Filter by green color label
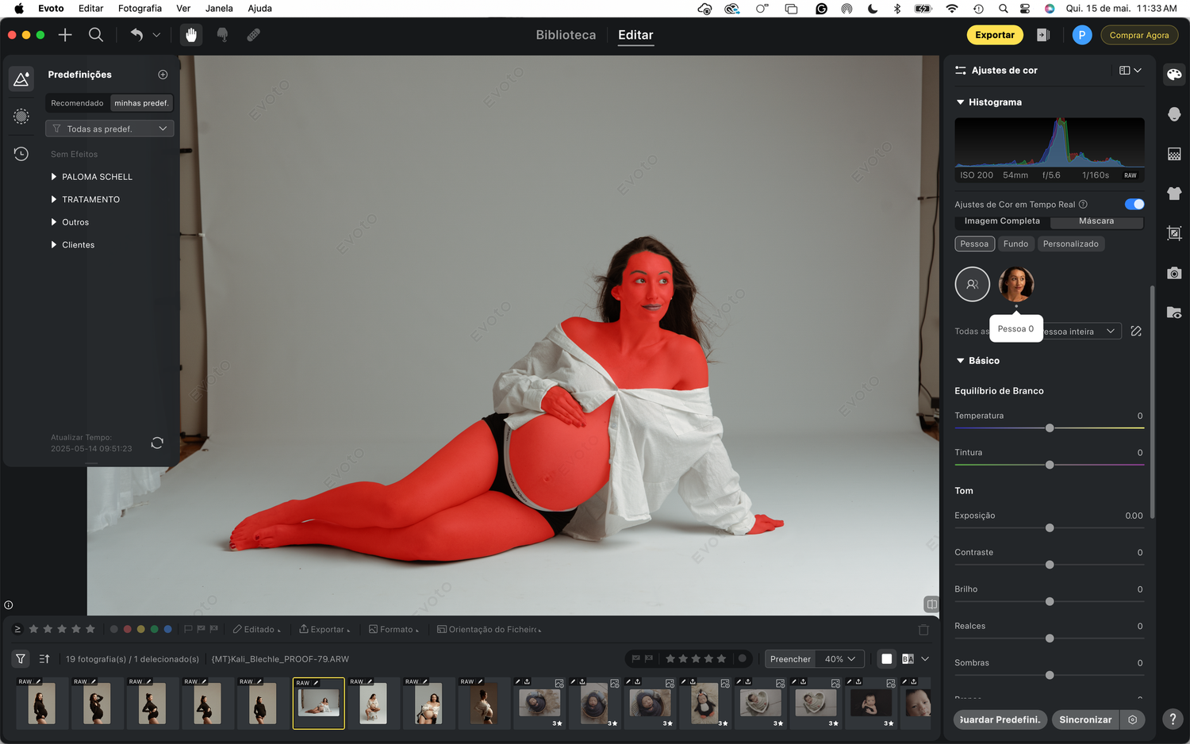Viewport: 1190px width, 744px height. [x=154, y=630]
